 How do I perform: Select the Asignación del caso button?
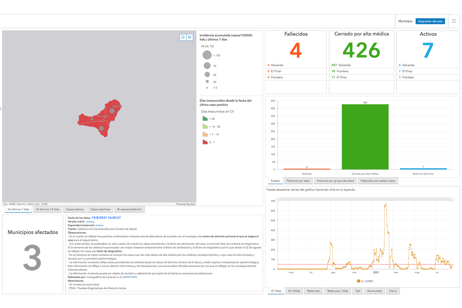point(430,21)
